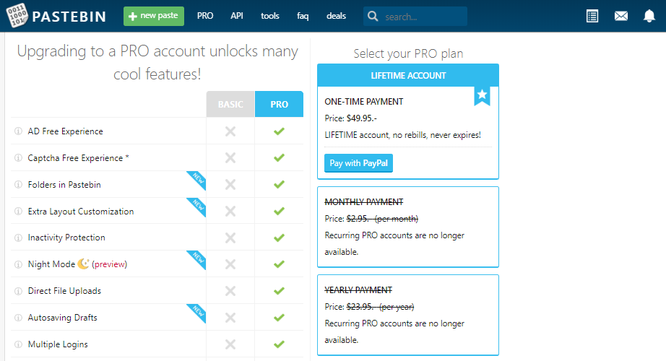This screenshot has height=361, width=666.
Task: Click info icon beside Inactivity Protection
Action: (x=18, y=238)
